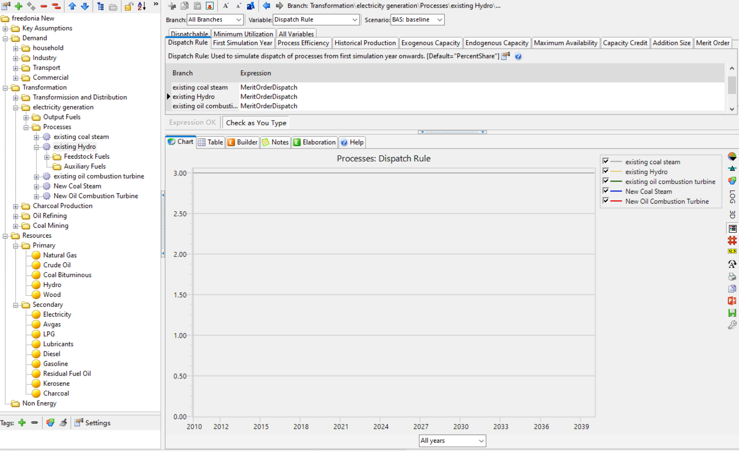Toggle the Check as You Type button
Screen dimensions: 739x451
click(x=256, y=123)
